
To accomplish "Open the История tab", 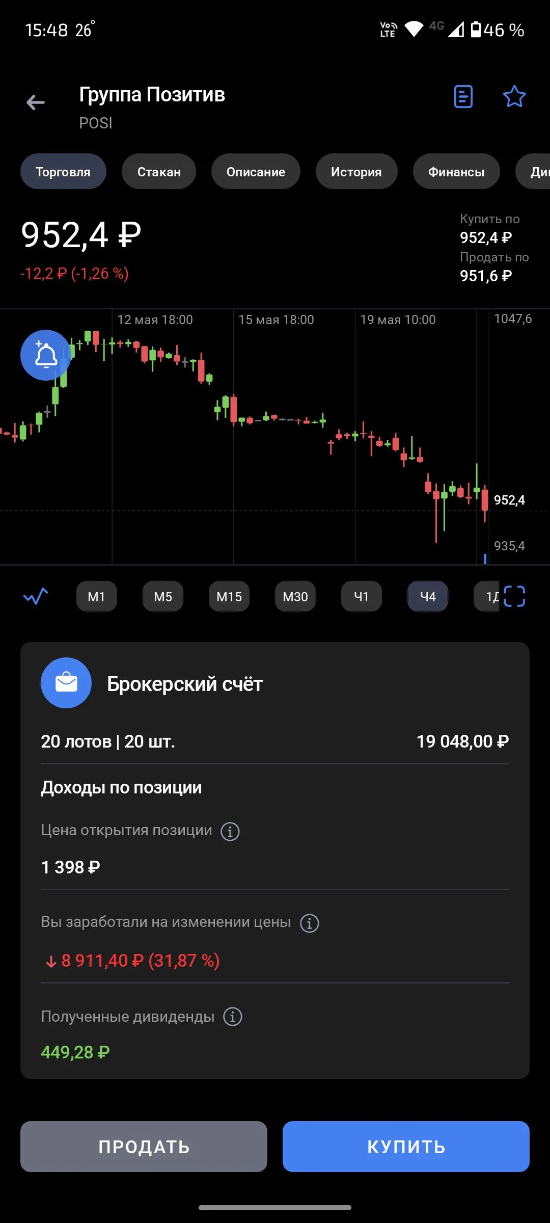I will point(356,172).
